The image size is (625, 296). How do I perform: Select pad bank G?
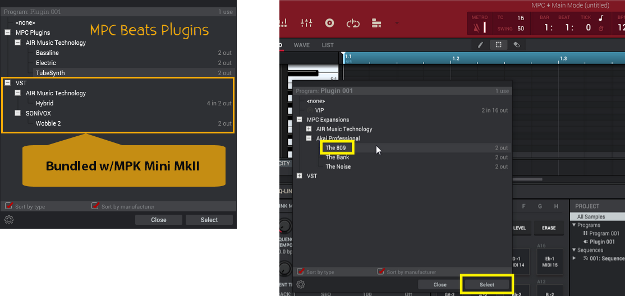[540, 206]
